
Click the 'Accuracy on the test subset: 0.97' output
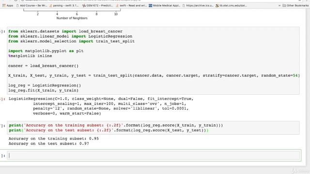click(48, 144)
